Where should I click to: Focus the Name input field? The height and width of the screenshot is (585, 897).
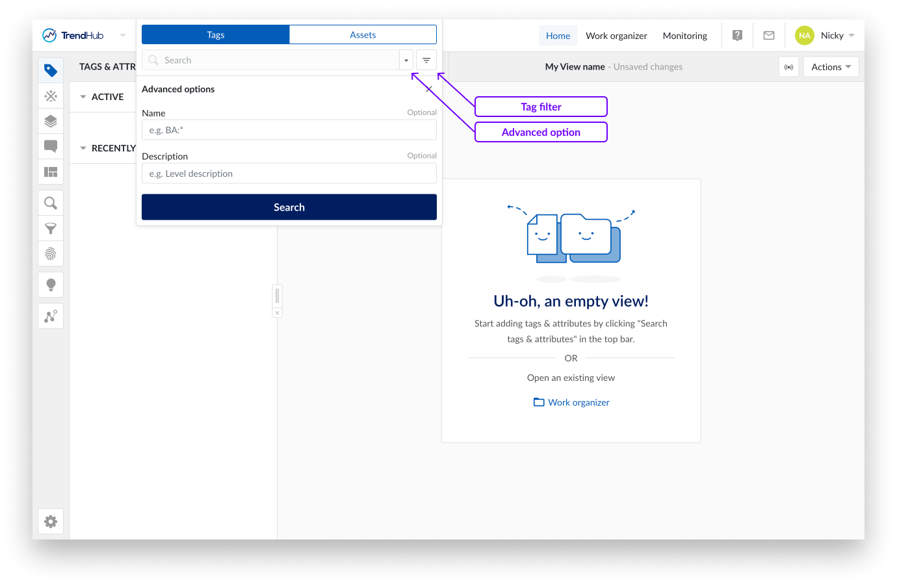pyautogui.click(x=289, y=130)
